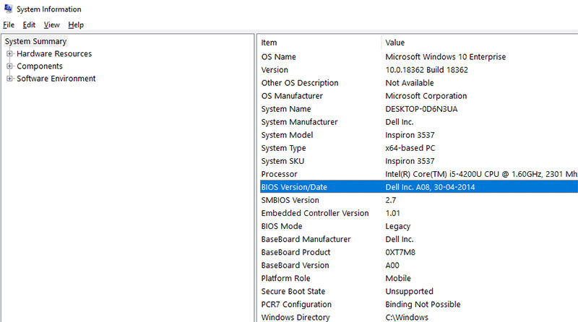Select the System Model row

click(288, 135)
